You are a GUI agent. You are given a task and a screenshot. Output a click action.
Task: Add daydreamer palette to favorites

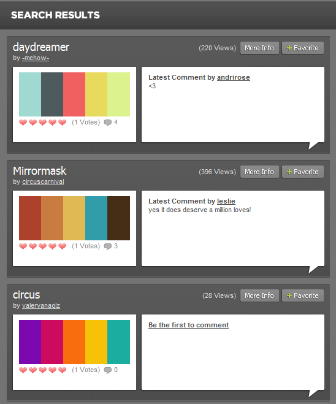tap(303, 48)
